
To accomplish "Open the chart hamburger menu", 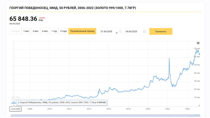I will click(198, 43).
